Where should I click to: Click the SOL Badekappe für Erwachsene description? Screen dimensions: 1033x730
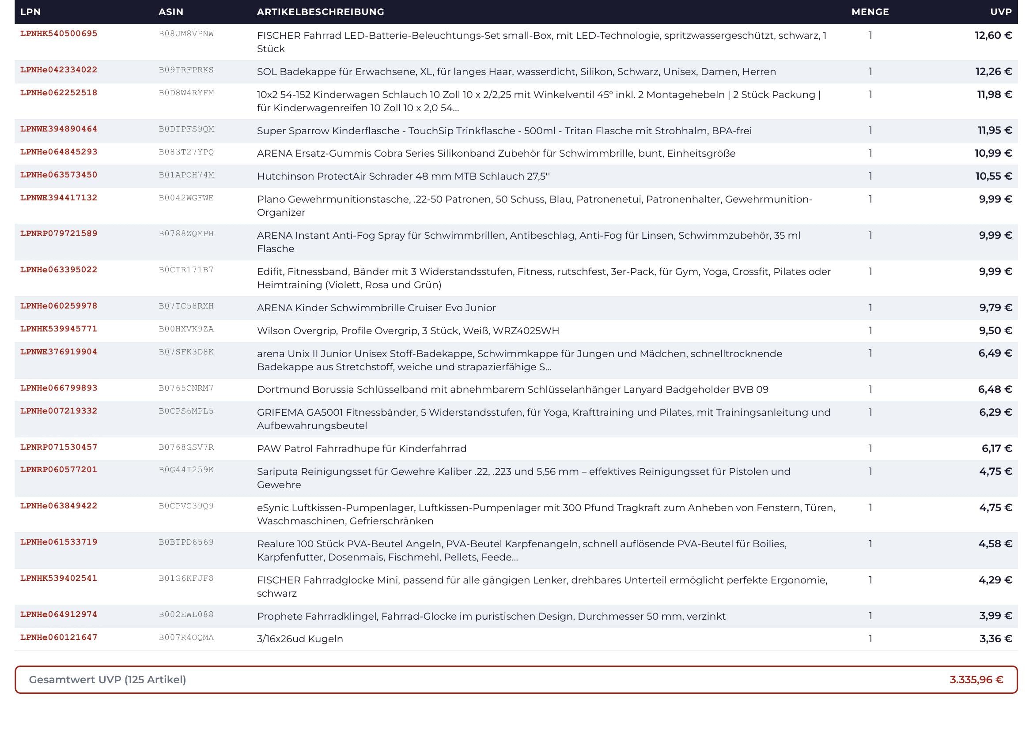click(x=517, y=72)
